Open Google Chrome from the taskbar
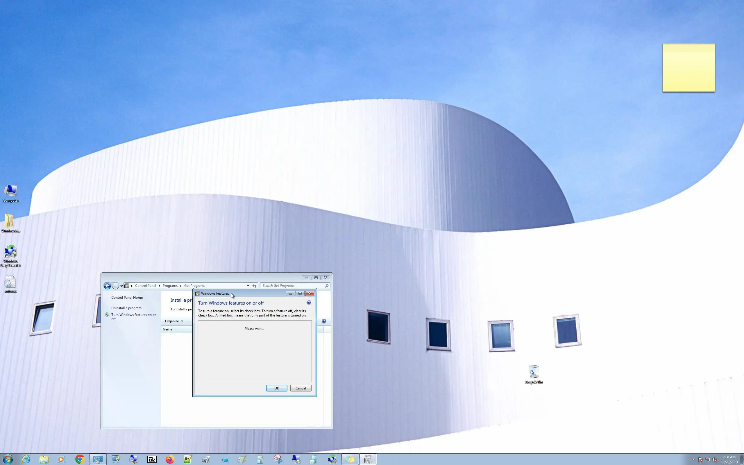This screenshot has width=744, height=465. (80, 459)
